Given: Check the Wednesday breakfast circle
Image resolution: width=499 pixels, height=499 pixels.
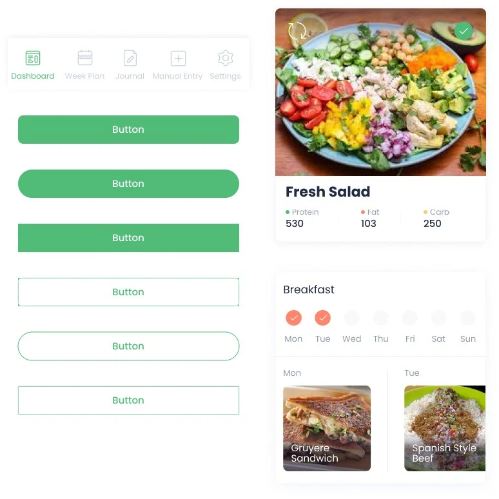Looking at the screenshot, I should (x=351, y=318).
